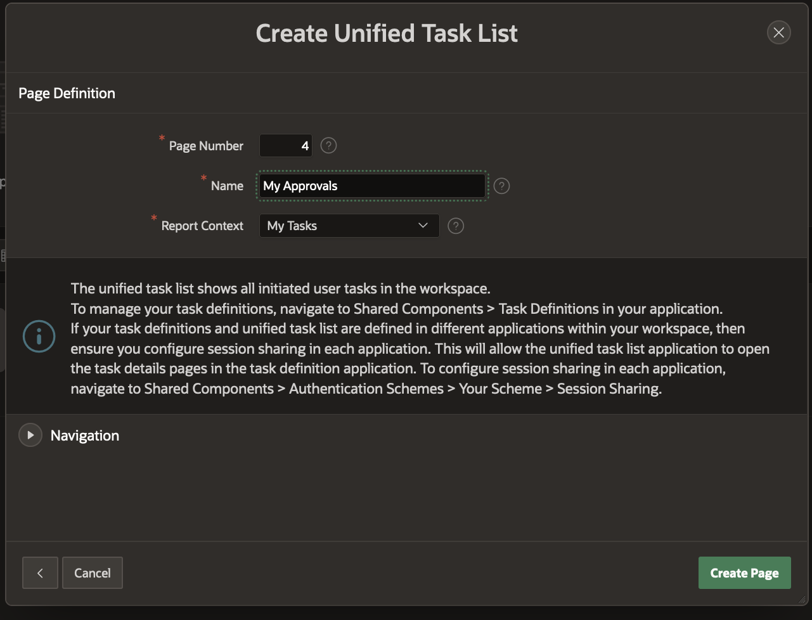Click the circular information icon
The height and width of the screenshot is (620, 812).
click(39, 337)
